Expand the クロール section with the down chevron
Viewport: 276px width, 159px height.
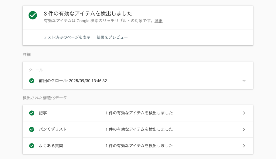click(244, 81)
